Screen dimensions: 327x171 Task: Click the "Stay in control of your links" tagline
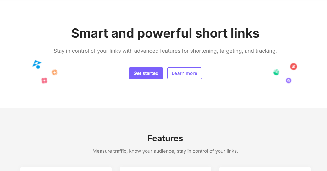coord(165,51)
